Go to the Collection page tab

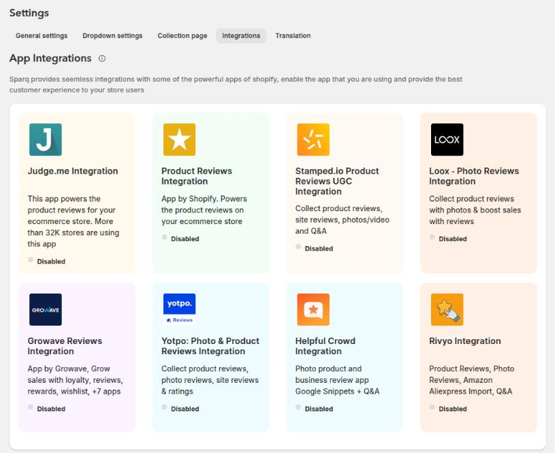point(183,36)
